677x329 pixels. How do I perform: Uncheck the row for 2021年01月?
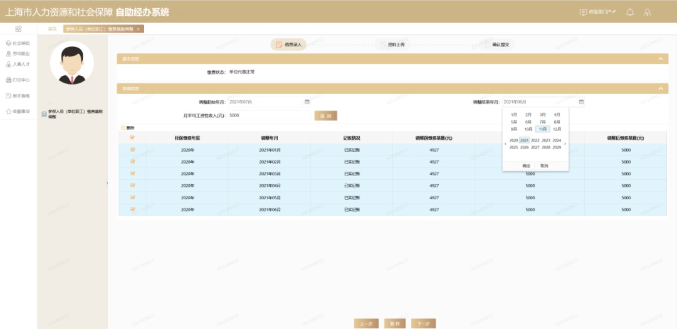(x=132, y=150)
